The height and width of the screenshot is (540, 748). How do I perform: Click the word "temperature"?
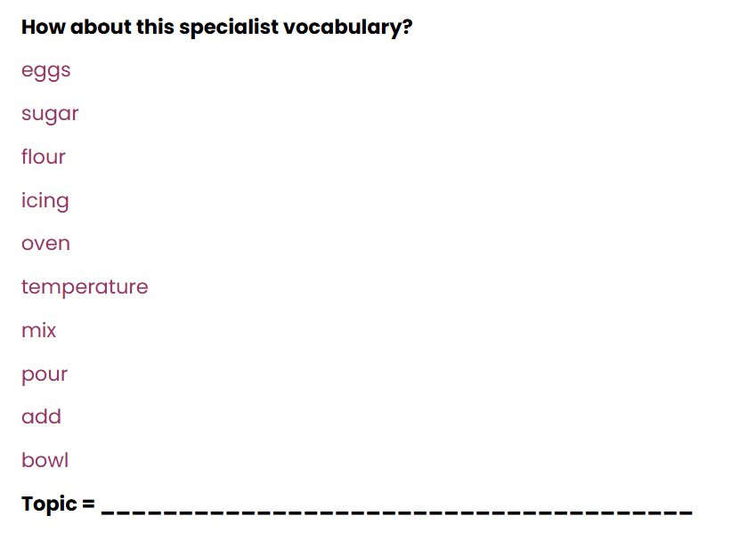(x=85, y=287)
